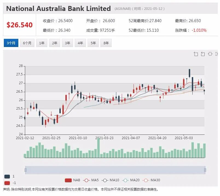This screenshot has width=220, height=196.
Task: Click the restore chart icon
Action: [x=210, y=54]
